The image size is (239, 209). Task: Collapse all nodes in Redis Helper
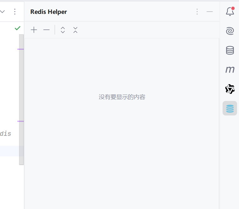[75, 30]
